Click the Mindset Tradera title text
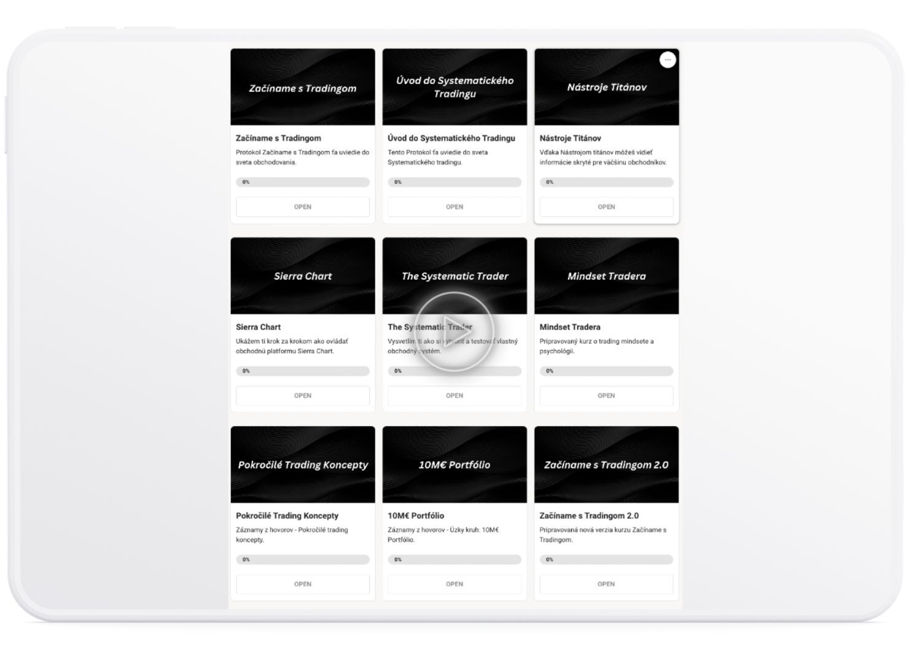 click(x=569, y=327)
